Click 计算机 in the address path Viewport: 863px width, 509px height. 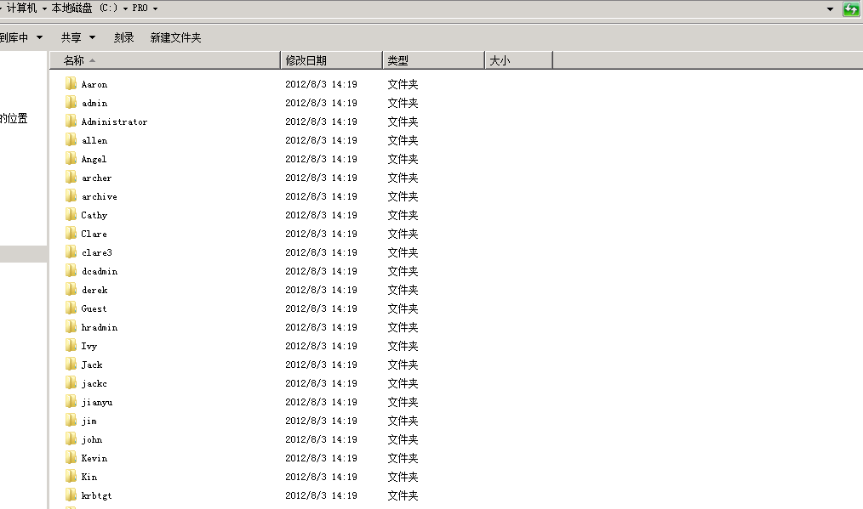(x=21, y=8)
